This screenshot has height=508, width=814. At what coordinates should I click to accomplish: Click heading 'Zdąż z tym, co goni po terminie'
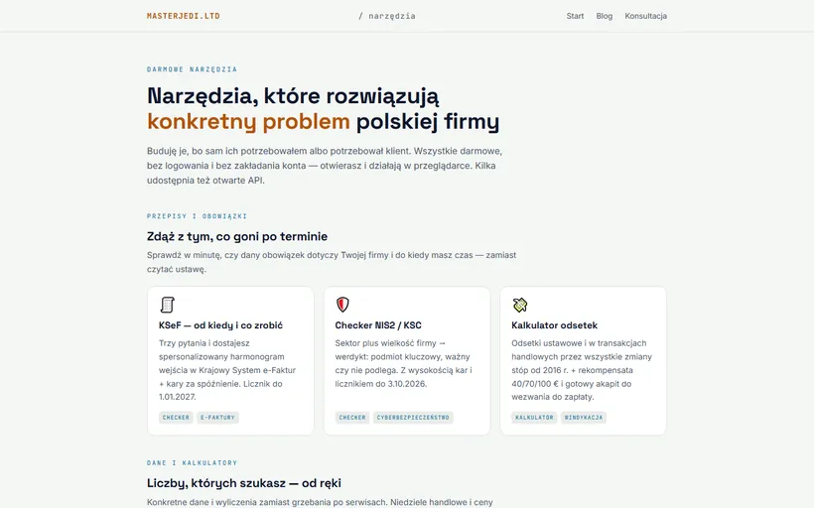pyautogui.click(x=237, y=236)
